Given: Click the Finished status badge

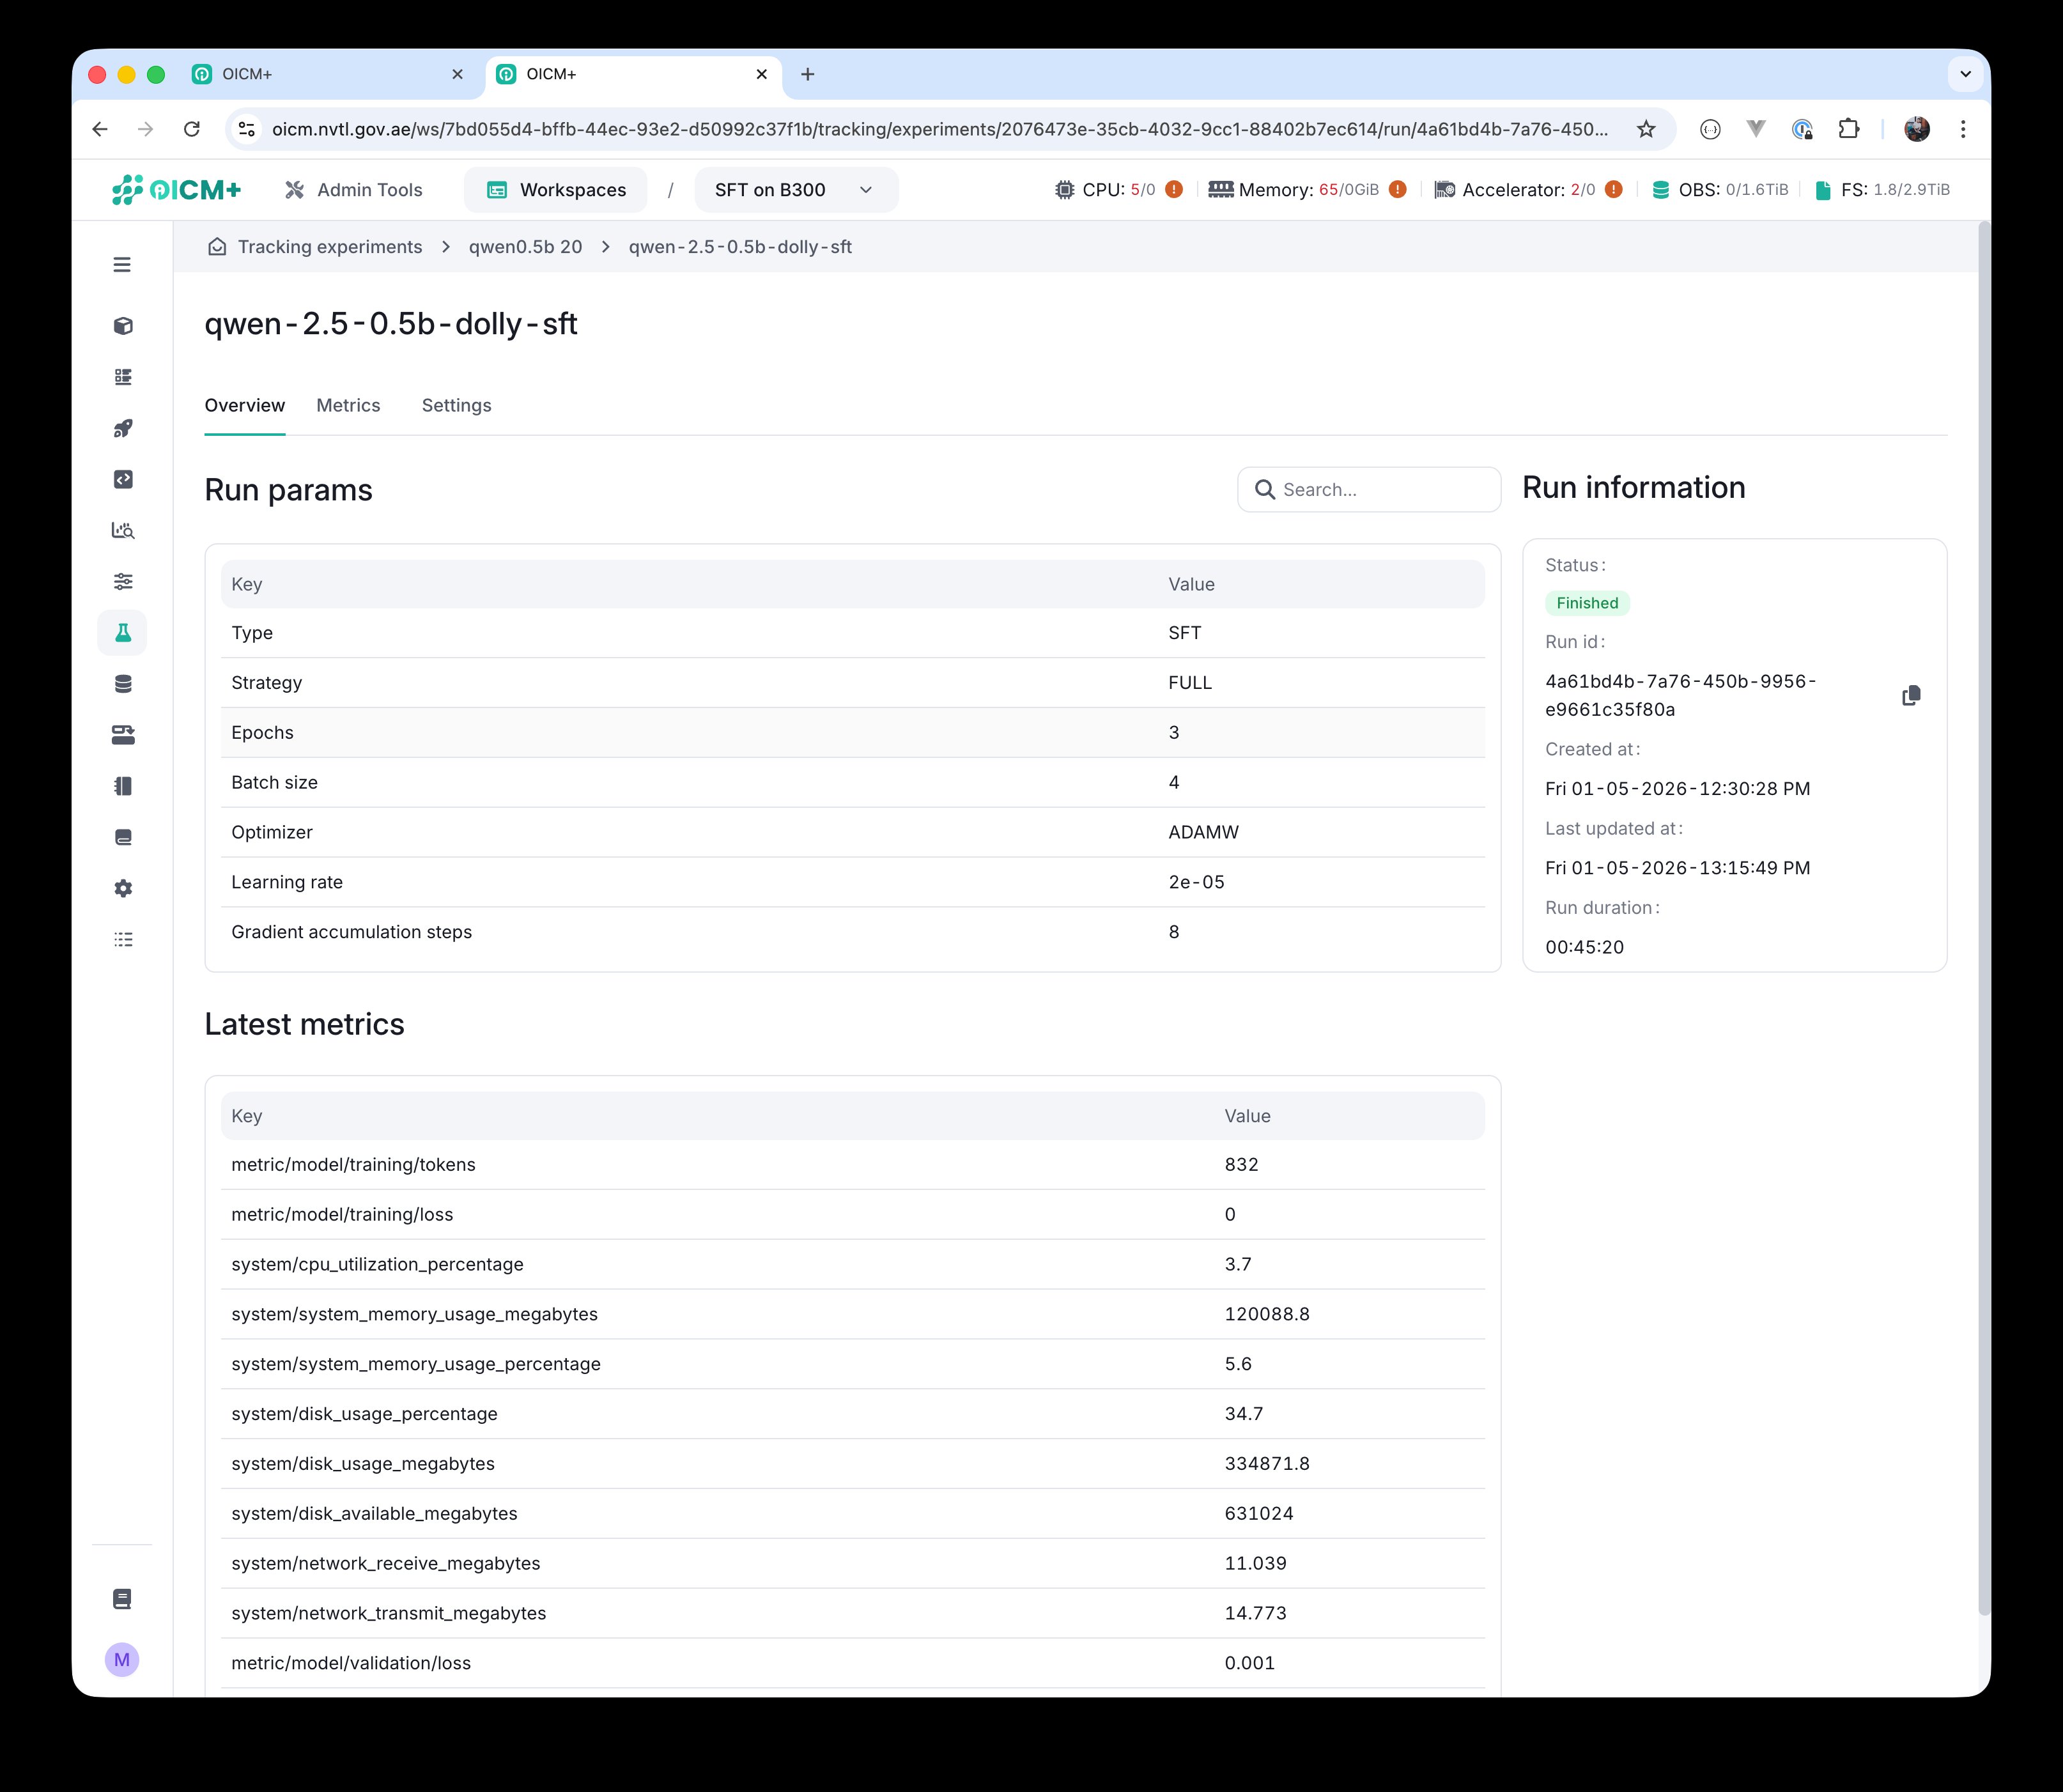Looking at the screenshot, I should point(1587,603).
